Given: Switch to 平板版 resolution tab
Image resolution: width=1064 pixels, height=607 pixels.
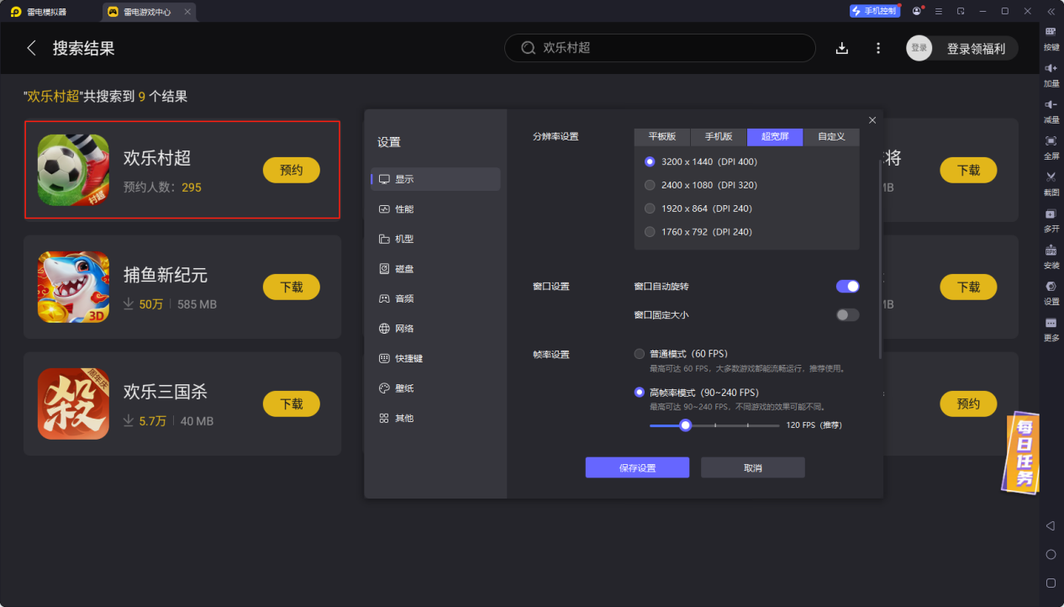Looking at the screenshot, I should (662, 137).
